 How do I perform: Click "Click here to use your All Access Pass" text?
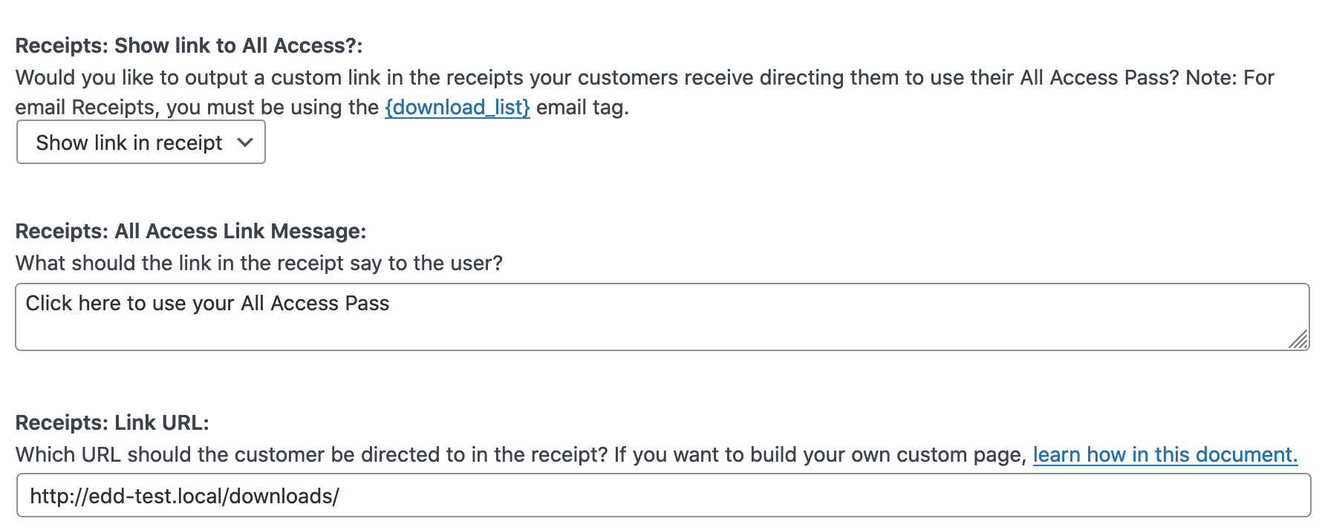(207, 304)
